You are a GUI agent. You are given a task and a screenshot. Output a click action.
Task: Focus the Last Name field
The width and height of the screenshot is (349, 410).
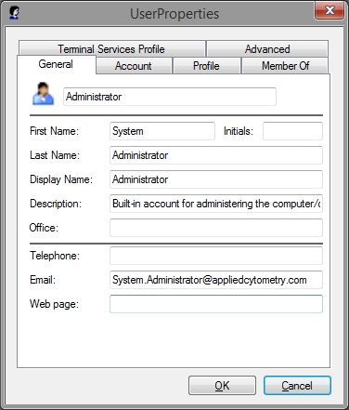coord(216,155)
